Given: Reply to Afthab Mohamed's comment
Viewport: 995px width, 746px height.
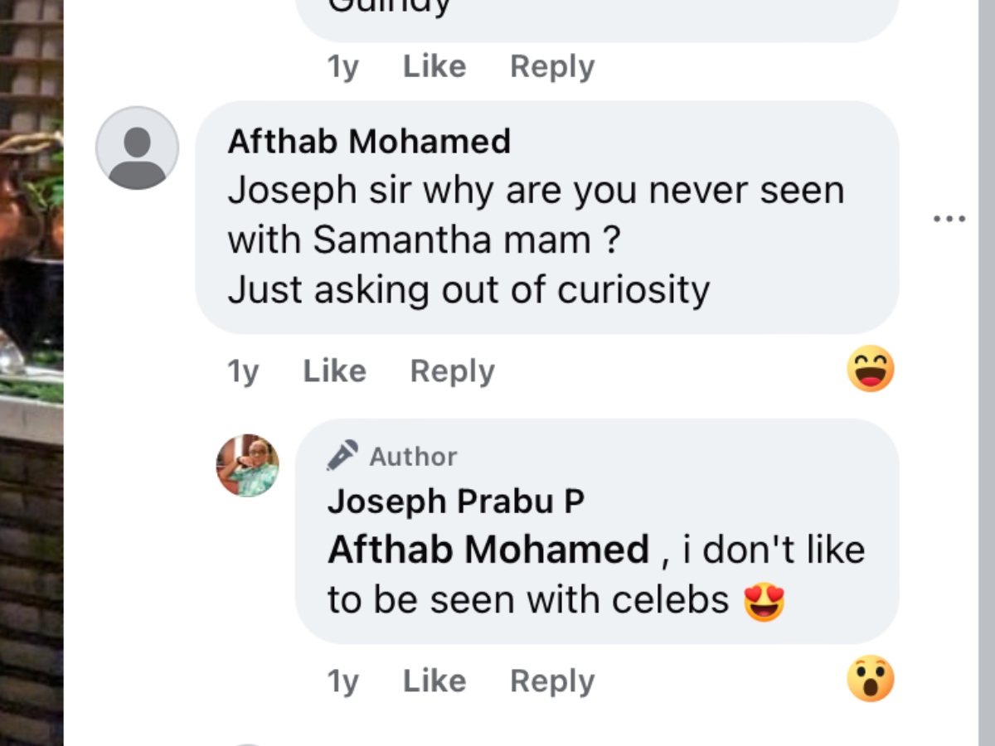Looking at the screenshot, I should (452, 371).
